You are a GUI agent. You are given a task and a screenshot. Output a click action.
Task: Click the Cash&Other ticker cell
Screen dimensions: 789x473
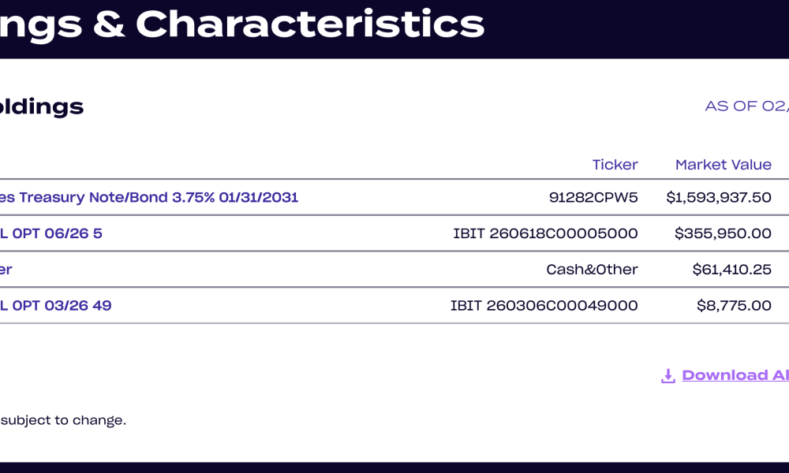(592, 270)
